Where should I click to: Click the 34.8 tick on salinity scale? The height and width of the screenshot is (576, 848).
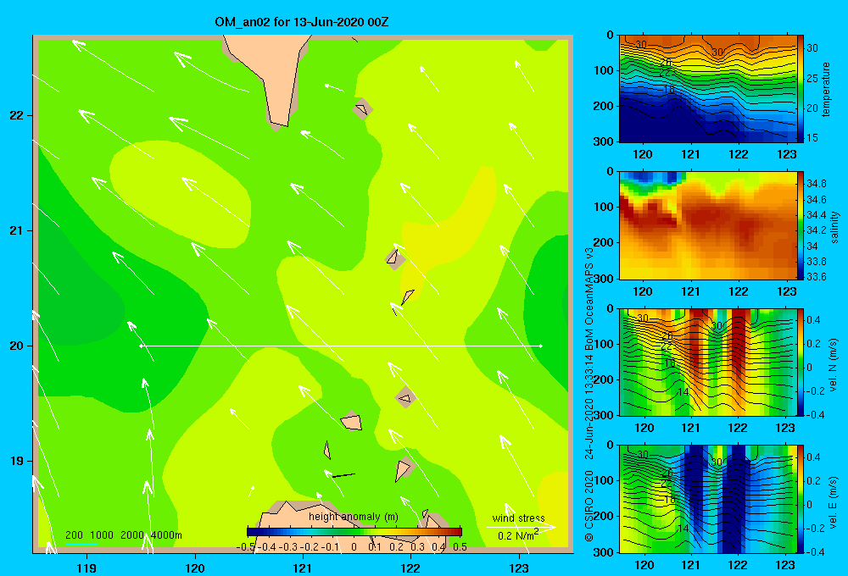point(816,184)
